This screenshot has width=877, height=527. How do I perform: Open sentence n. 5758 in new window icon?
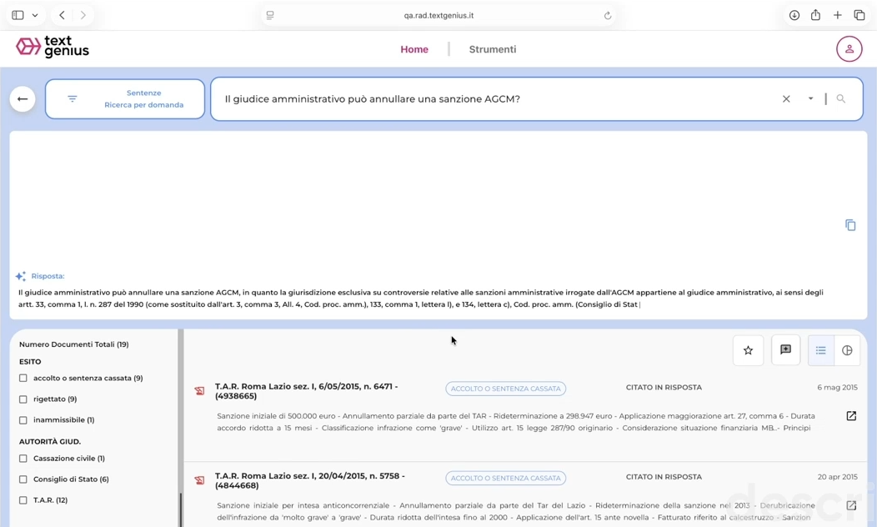click(x=851, y=505)
